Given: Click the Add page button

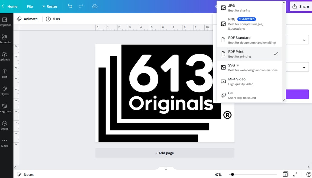Looking at the screenshot, I should [165, 153].
